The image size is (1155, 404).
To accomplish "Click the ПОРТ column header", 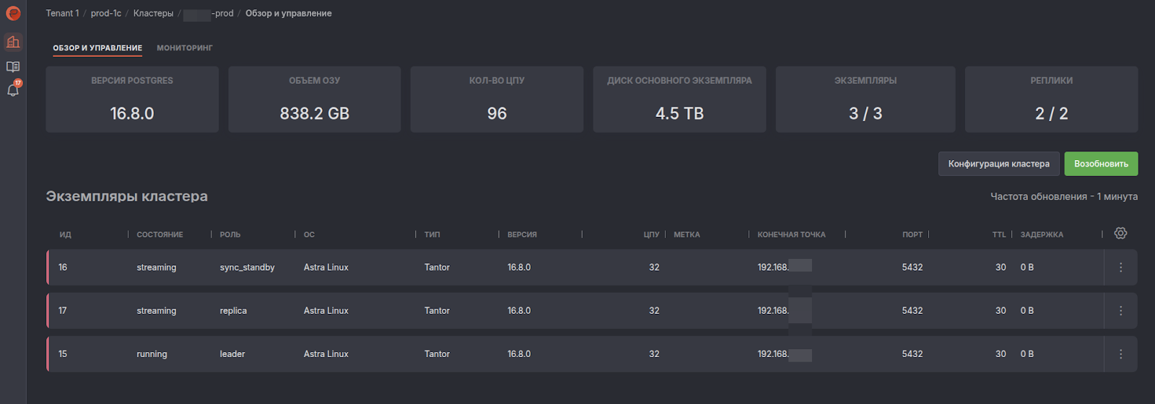I will 912,234.
